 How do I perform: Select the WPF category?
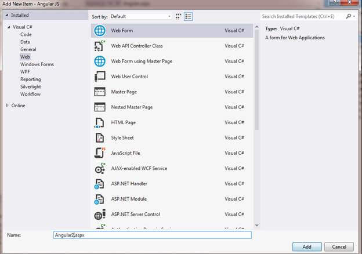25,72
